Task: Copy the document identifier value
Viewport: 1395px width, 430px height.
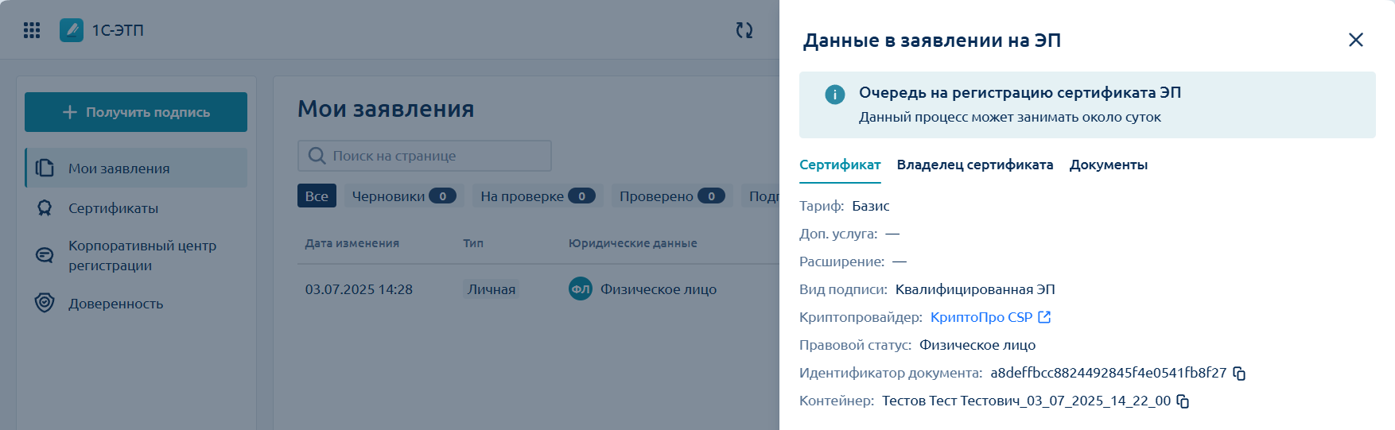Action: 1239,374
